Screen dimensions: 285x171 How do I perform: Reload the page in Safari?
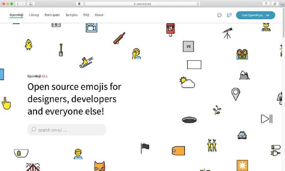(x=198, y=4)
